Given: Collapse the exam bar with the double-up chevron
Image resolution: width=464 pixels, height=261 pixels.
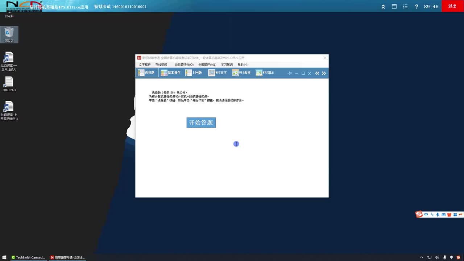Looking at the screenshot, I should coord(383,7).
